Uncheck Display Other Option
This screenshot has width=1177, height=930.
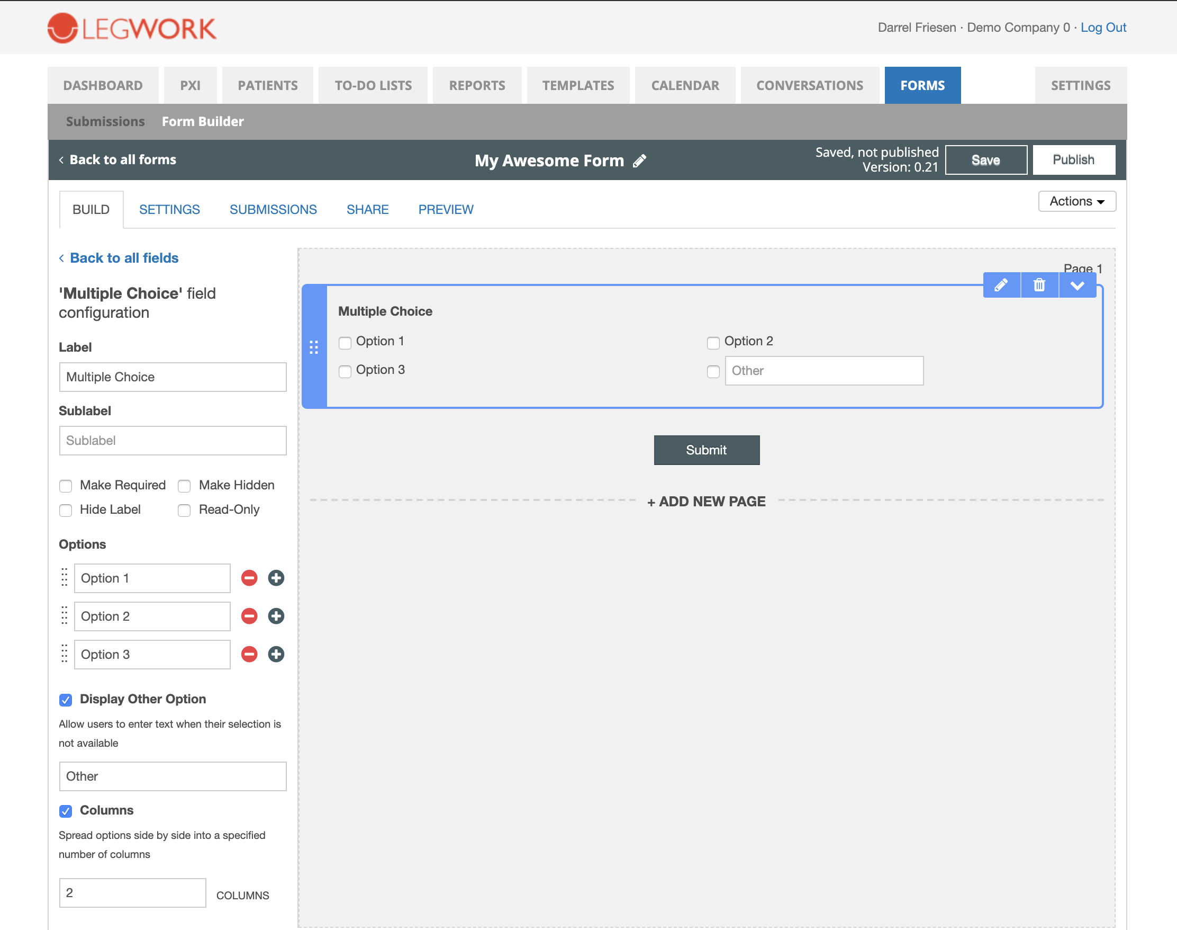(x=66, y=700)
